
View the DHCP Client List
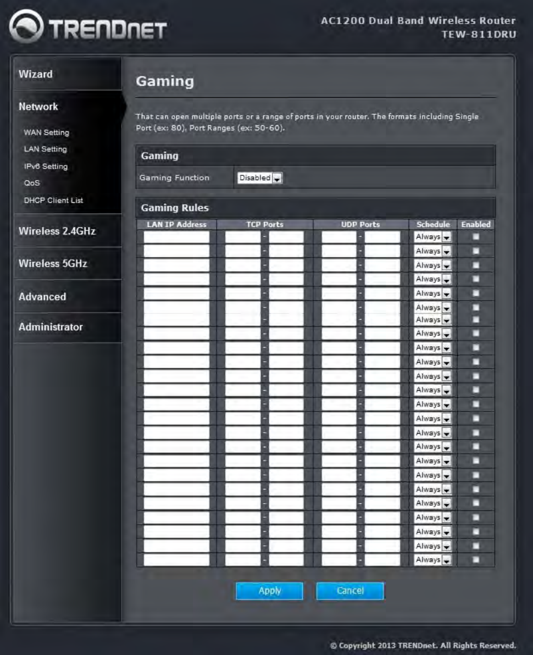tap(53, 200)
